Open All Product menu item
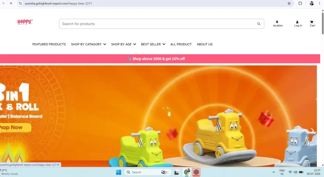Viewport: 324px width, 177px height. click(x=181, y=44)
